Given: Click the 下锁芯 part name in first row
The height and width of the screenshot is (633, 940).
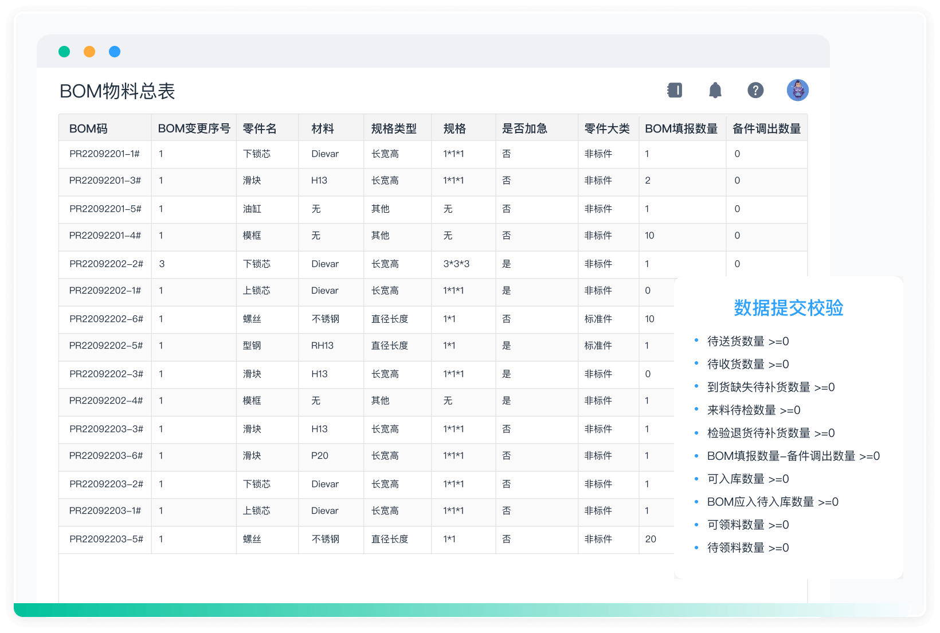Looking at the screenshot, I should point(258,154).
